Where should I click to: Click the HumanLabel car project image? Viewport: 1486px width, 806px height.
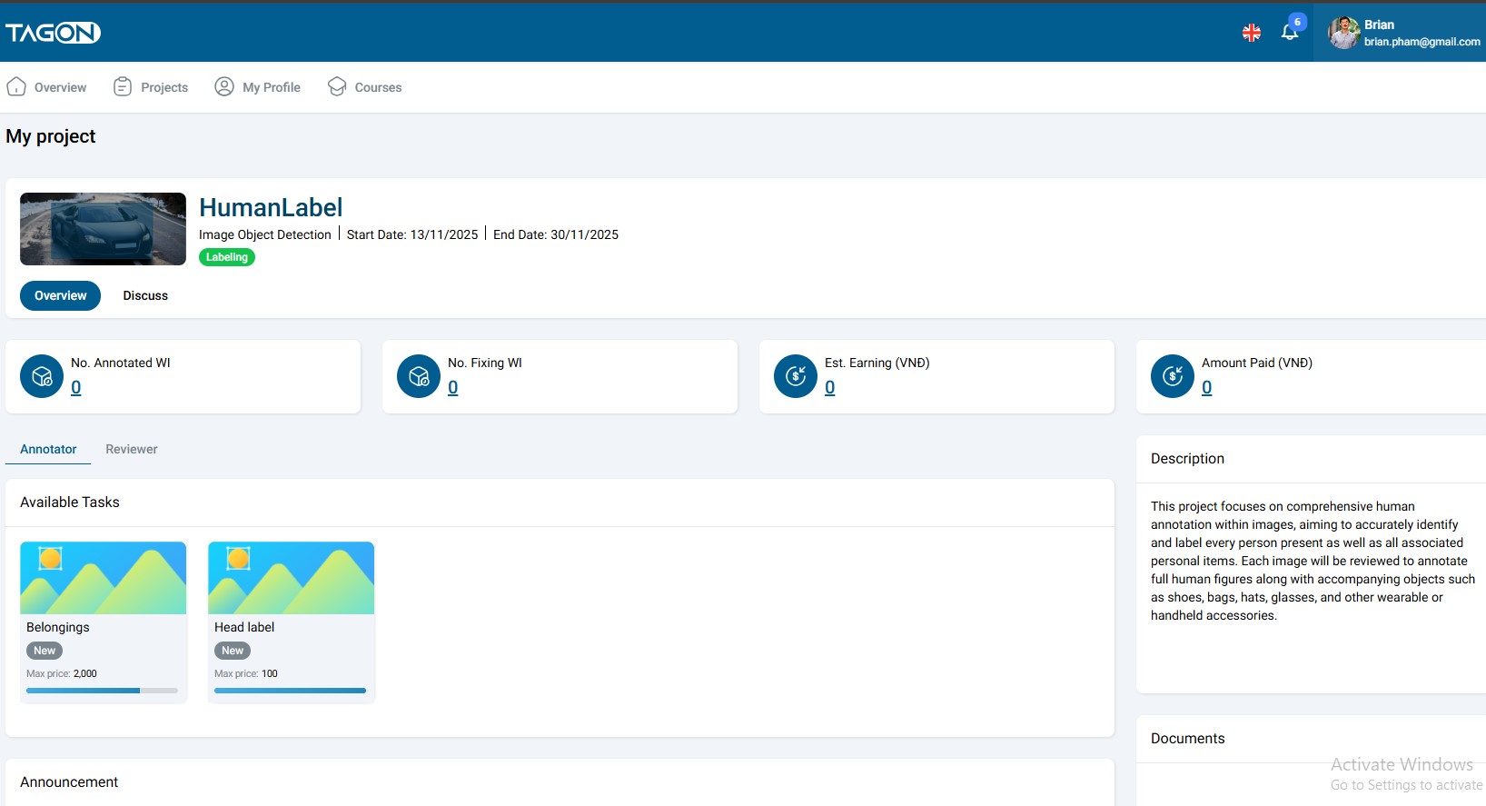[103, 229]
